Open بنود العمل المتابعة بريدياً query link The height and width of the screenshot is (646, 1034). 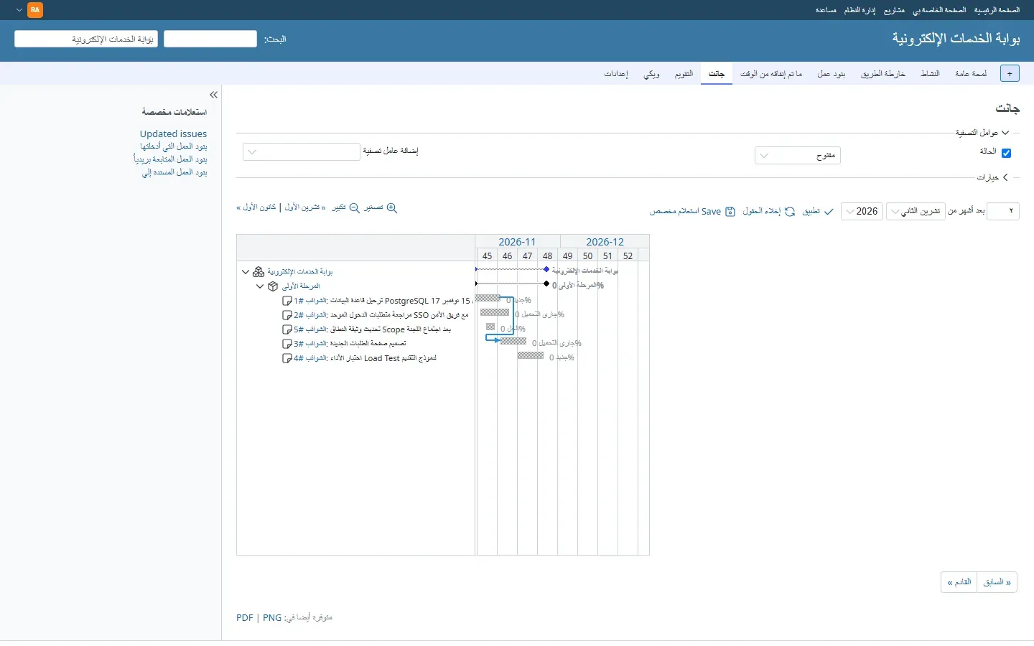coord(170,159)
